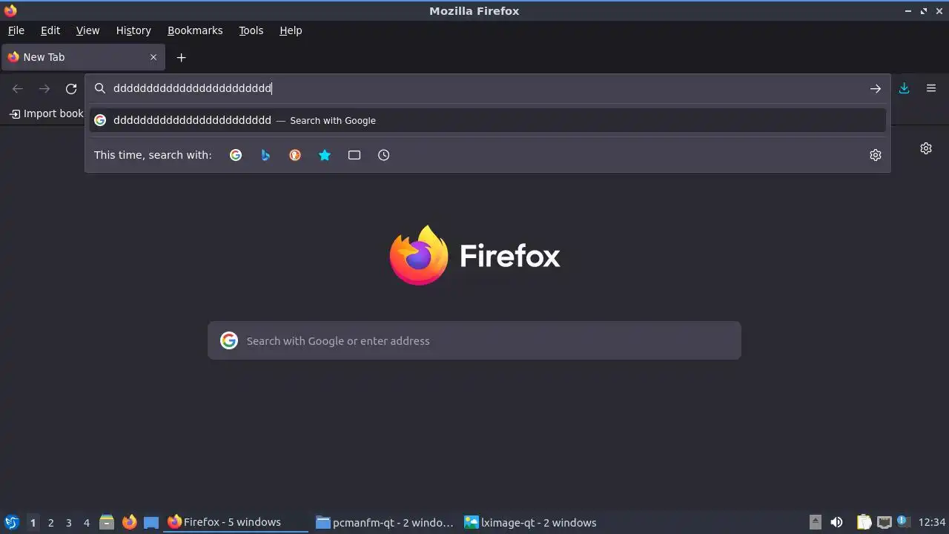Open pcmanfm-qt taskbar group

(x=384, y=522)
